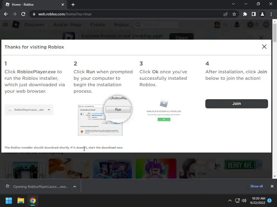The width and height of the screenshot is (277, 207).
Task: Open the Robux nav item
Action: point(121,25)
